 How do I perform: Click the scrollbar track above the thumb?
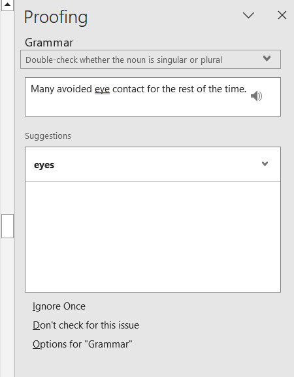pyautogui.click(x=7, y=113)
